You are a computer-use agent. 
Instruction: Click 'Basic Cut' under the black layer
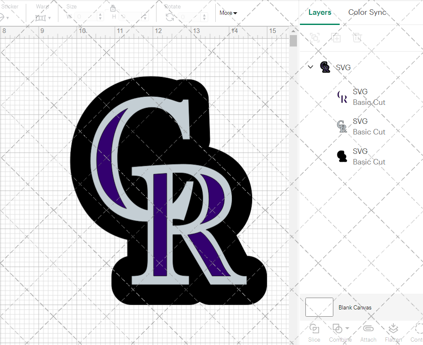(369, 162)
